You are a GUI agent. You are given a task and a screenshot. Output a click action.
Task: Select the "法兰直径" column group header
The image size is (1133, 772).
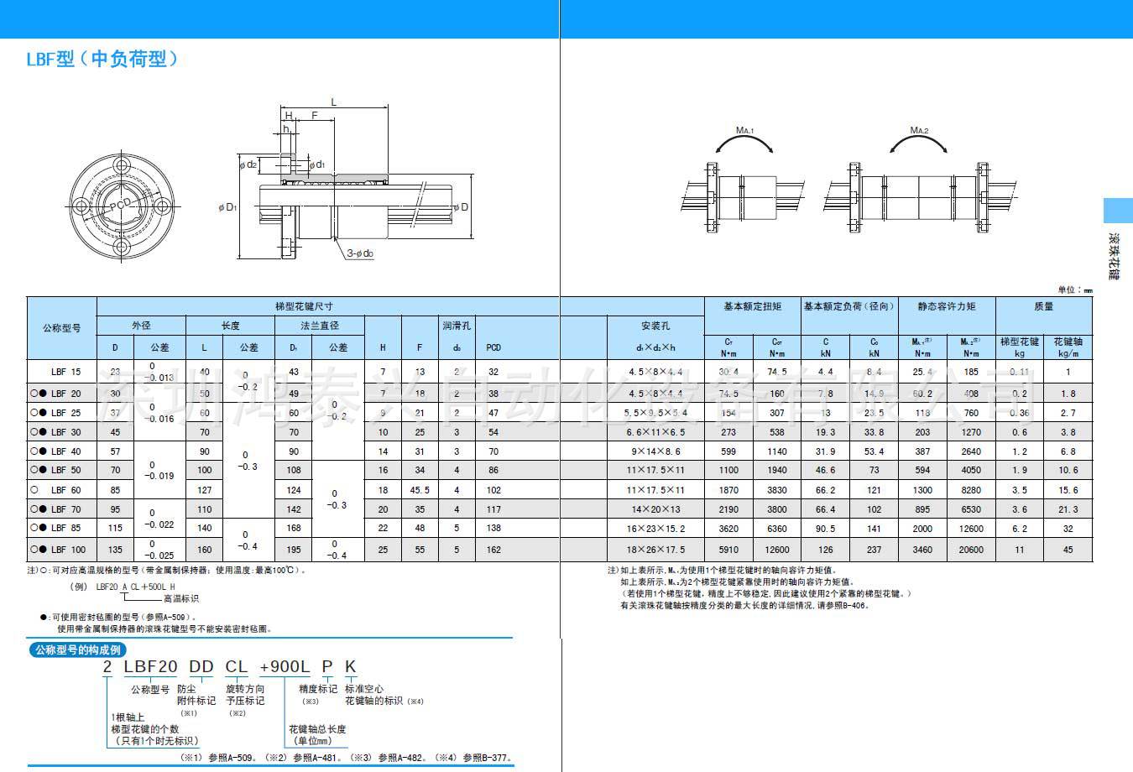(320, 326)
